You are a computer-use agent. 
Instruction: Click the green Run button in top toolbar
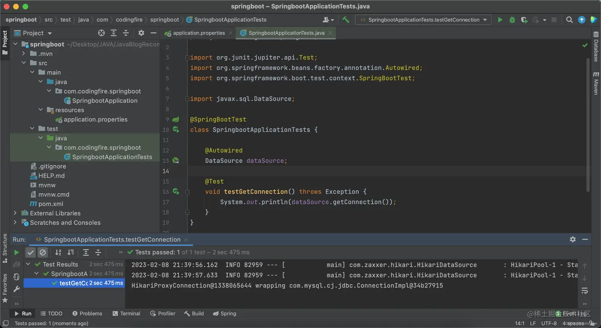[x=500, y=20]
